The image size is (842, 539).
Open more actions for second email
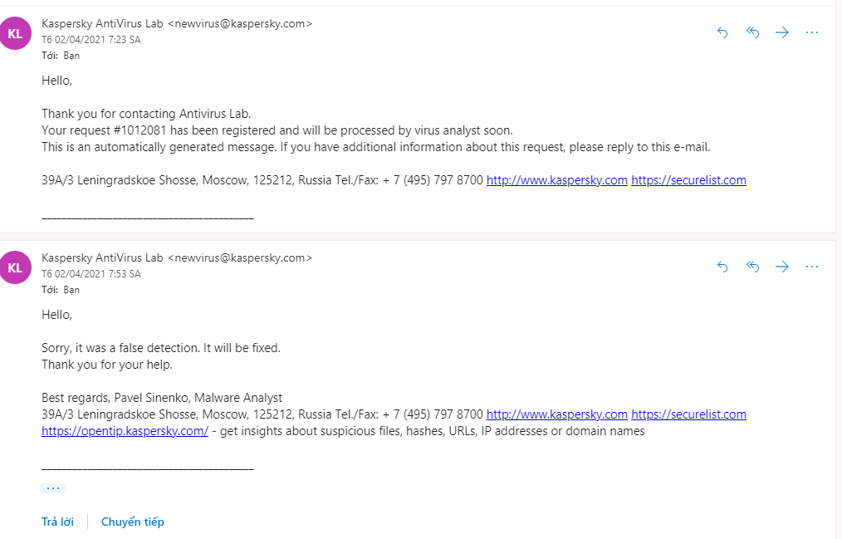(812, 267)
